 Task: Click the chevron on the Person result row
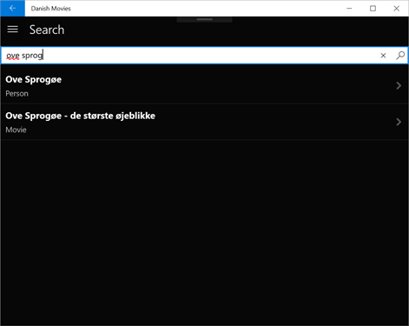click(399, 85)
